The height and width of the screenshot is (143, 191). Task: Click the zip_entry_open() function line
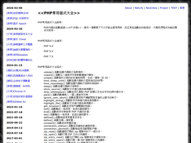pos(75,140)
